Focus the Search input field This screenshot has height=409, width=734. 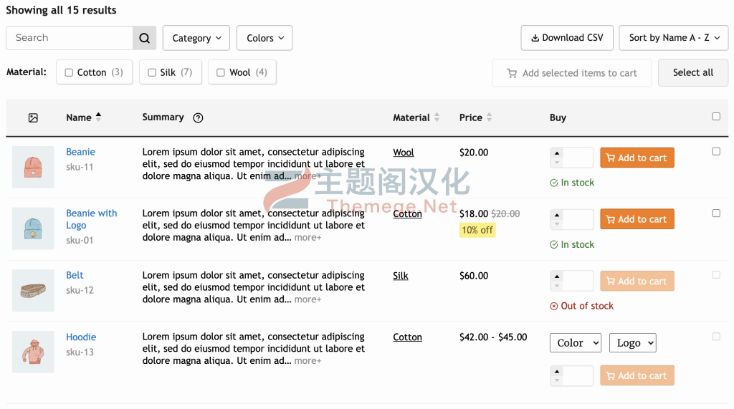pos(70,38)
